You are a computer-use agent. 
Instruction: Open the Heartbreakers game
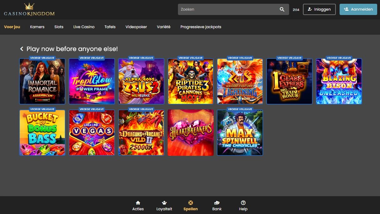(x=190, y=133)
